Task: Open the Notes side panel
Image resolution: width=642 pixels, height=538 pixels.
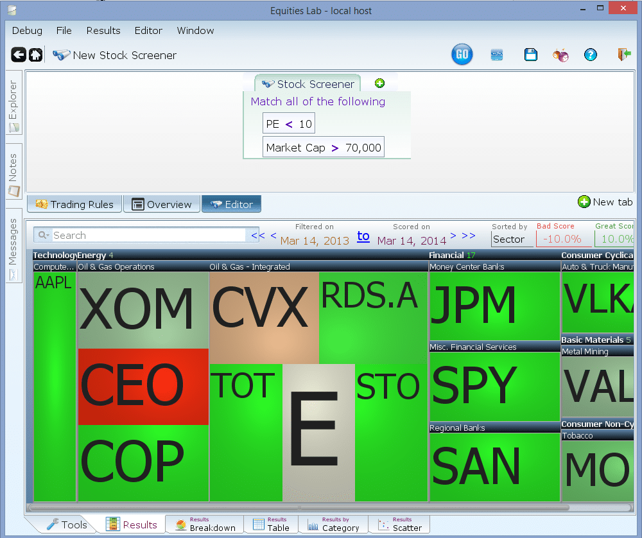Action: pos(13,171)
